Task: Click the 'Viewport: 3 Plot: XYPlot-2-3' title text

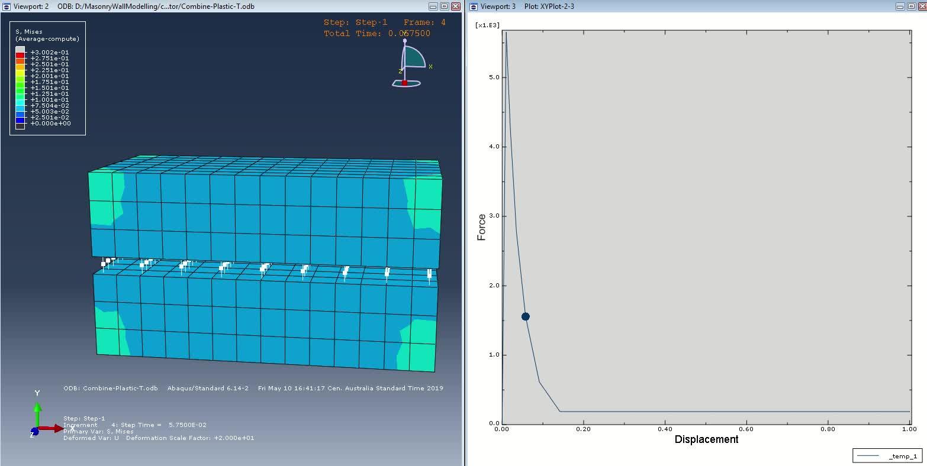Action: coord(527,7)
